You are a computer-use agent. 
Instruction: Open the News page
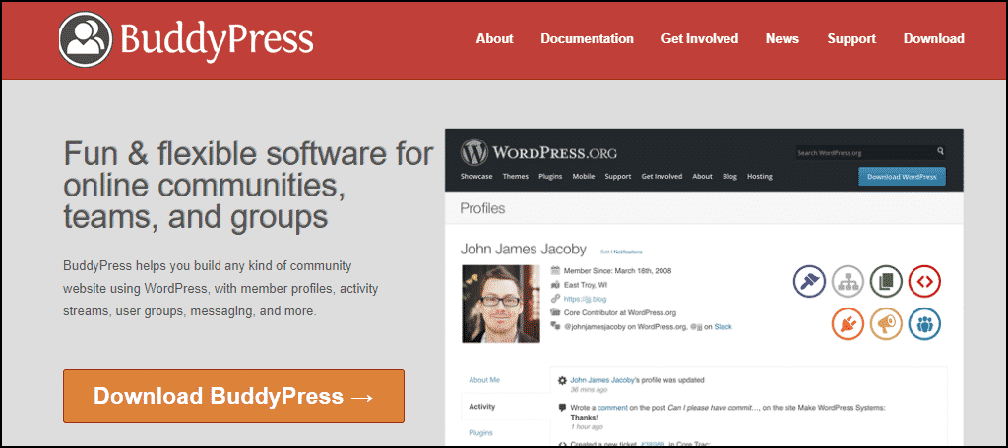782,39
